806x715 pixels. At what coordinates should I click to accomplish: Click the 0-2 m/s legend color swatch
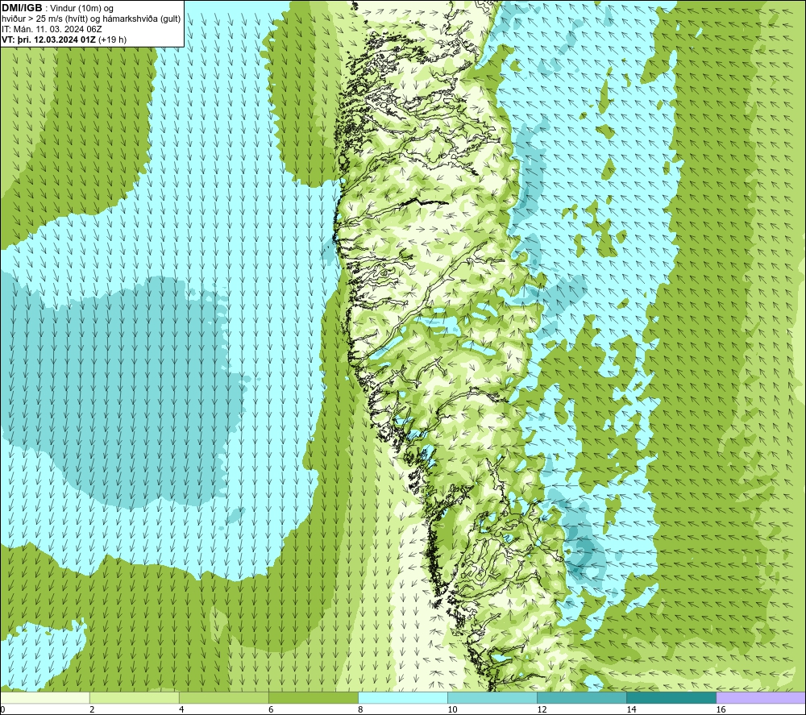pos(45,697)
